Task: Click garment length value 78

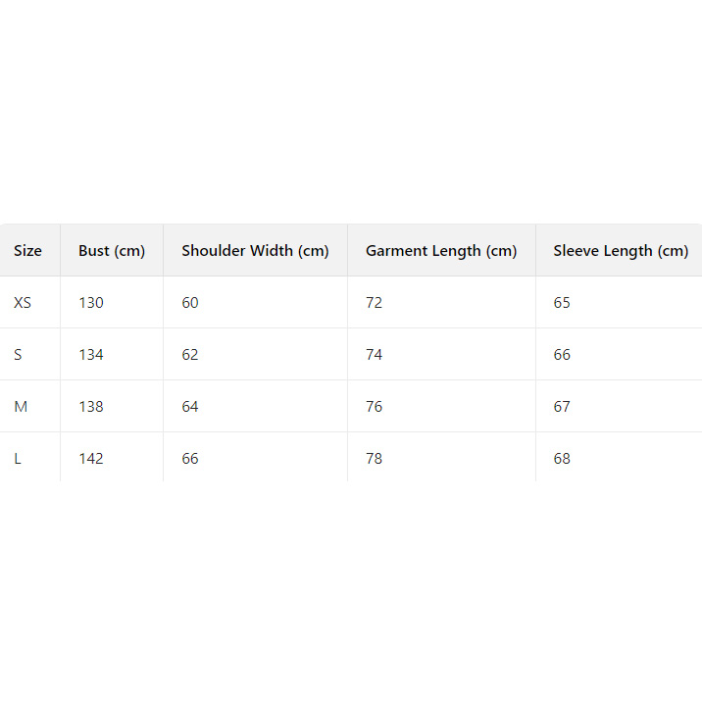Action: pyautogui.click(x=374, y=459)
